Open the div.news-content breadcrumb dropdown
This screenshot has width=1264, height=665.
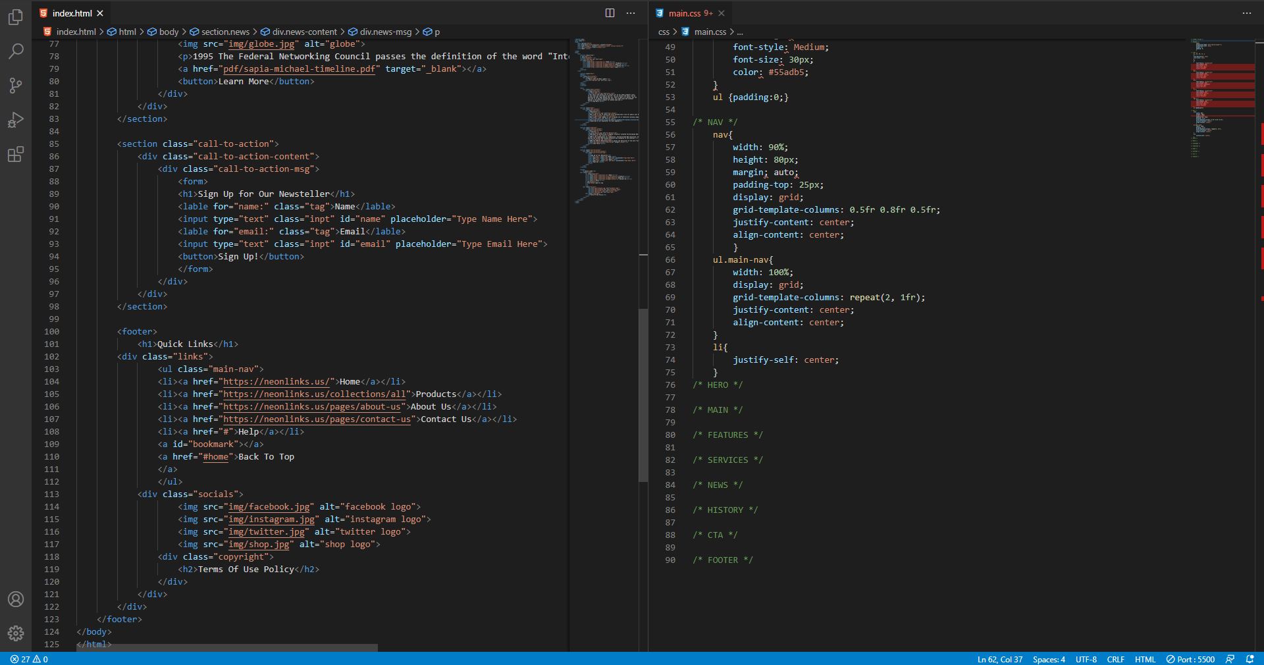coord(304,31)
